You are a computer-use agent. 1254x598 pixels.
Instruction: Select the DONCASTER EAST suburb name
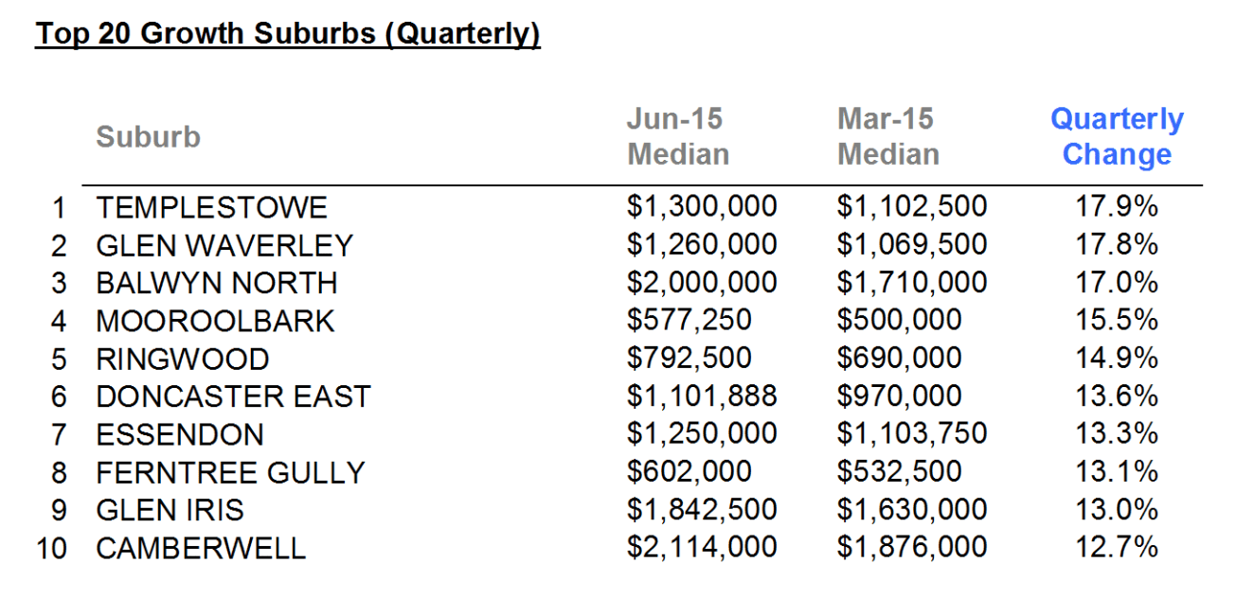[233, 396]
